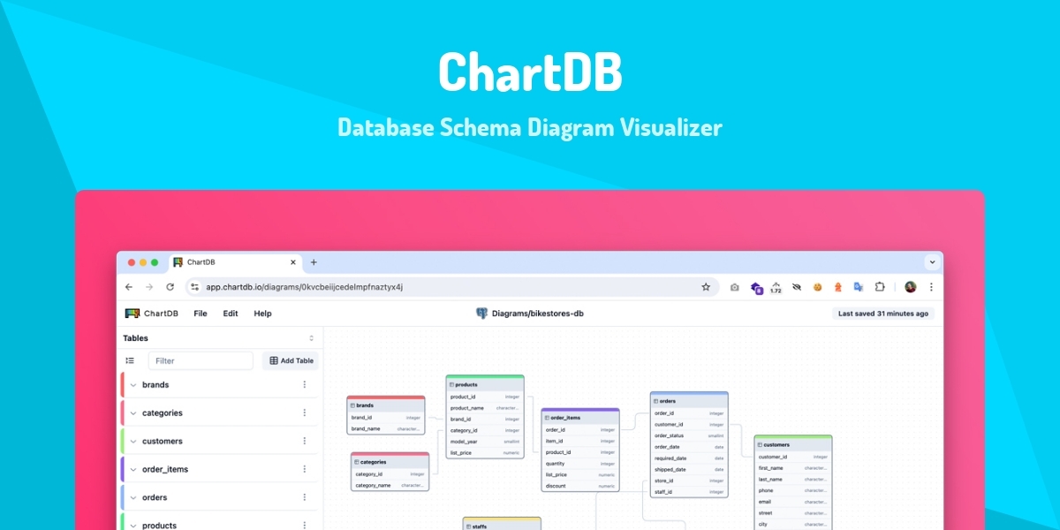1060x530 pixels.
Task: Click the crossed-eye extension icon
Action: click(x=797, y=287)
